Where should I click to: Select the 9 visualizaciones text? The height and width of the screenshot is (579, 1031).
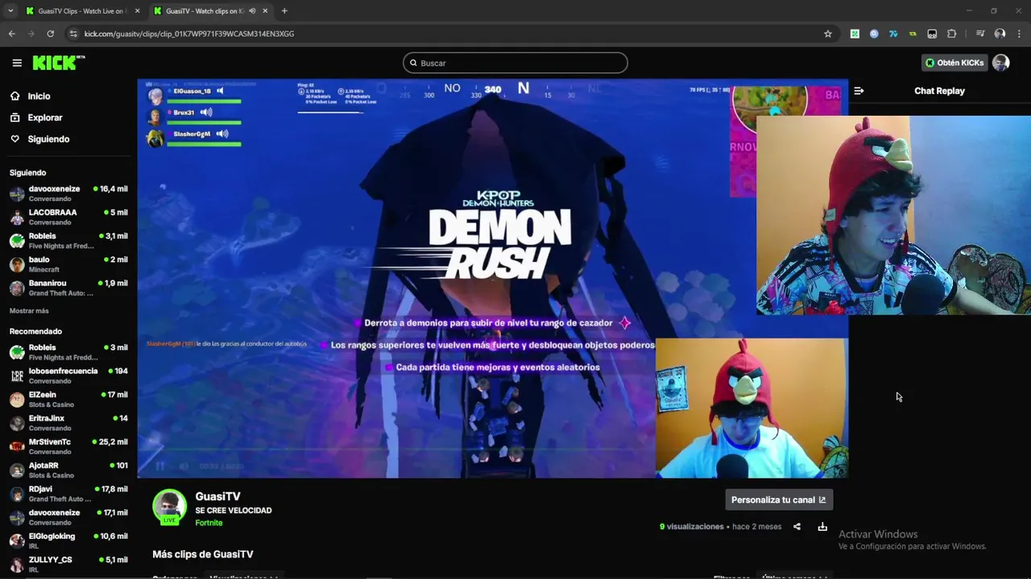[692, 527]
